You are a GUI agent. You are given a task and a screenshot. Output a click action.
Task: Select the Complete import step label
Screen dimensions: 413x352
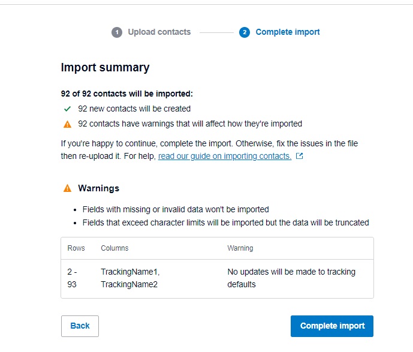pyautogui.click(x=287, y=32)
